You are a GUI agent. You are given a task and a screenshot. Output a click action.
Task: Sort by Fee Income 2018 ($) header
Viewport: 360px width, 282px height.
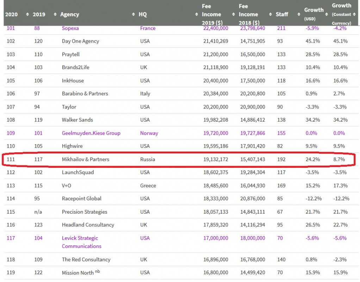point(249,14)
